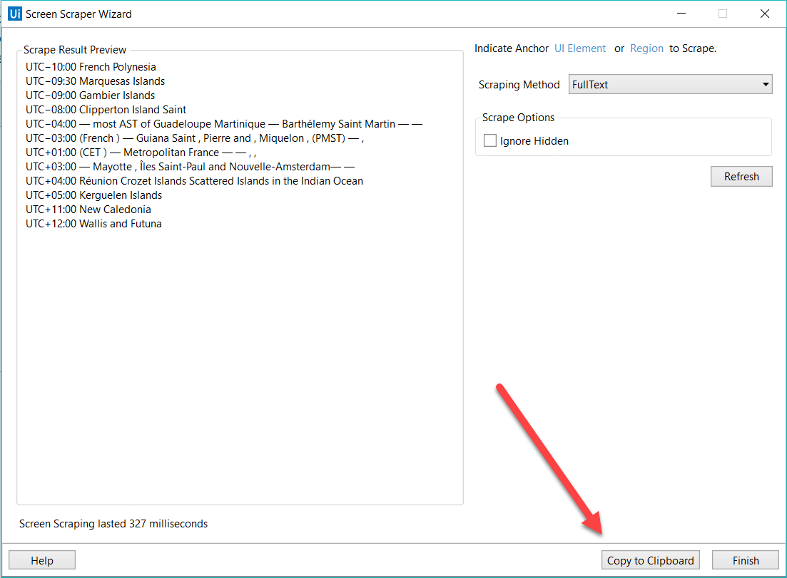Click Copy to Clipboard button
The image size is (787, 578).
pos(650,560)
